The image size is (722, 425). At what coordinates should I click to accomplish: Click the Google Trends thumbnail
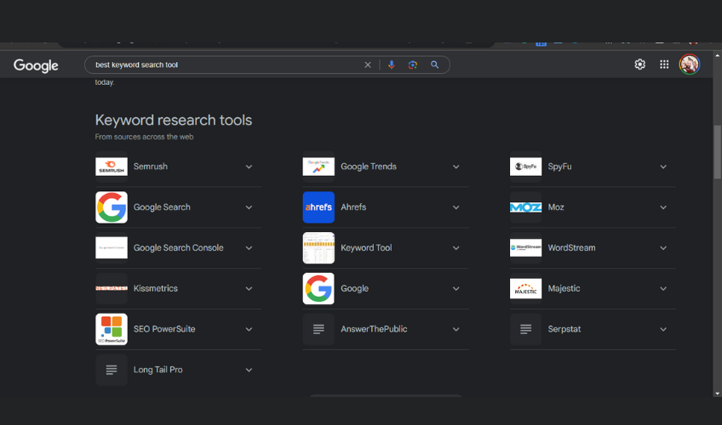click(318, 167)
